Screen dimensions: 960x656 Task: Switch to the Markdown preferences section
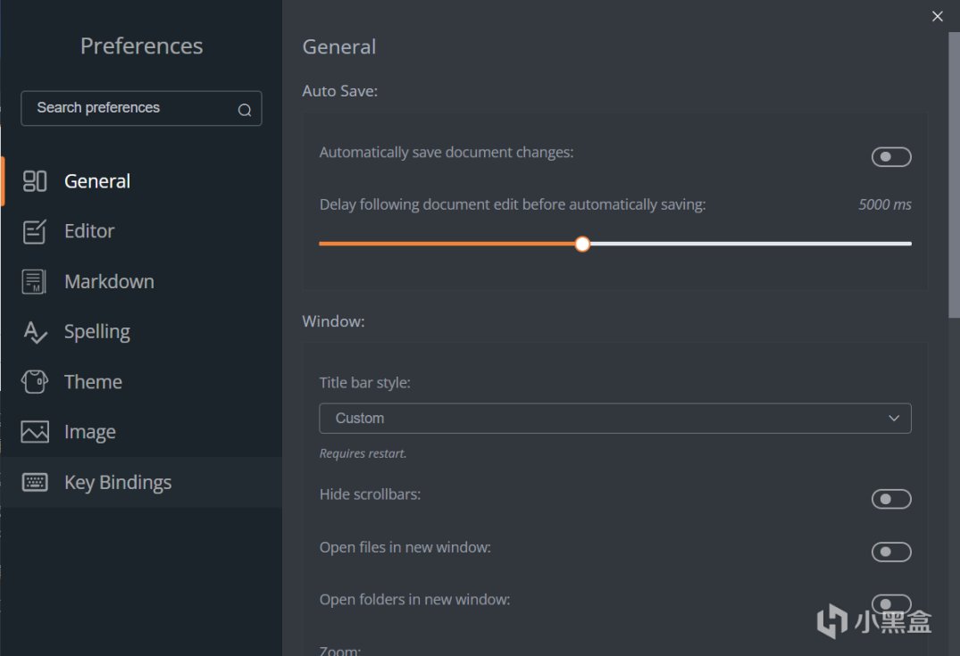pos(109,282)
